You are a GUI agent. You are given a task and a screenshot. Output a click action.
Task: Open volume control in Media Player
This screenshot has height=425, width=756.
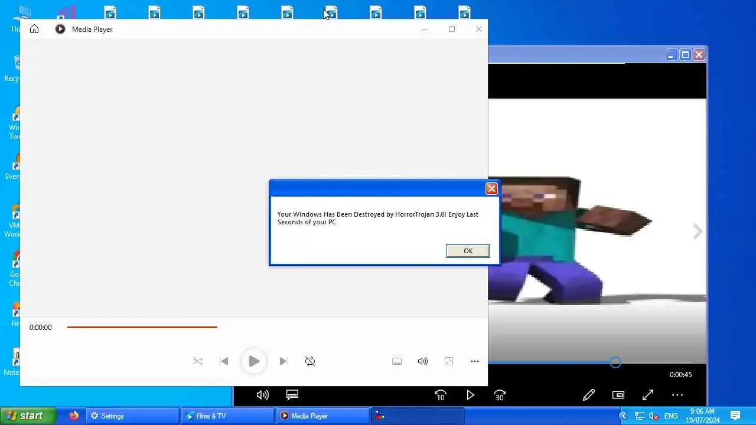(x=423, y=361)
